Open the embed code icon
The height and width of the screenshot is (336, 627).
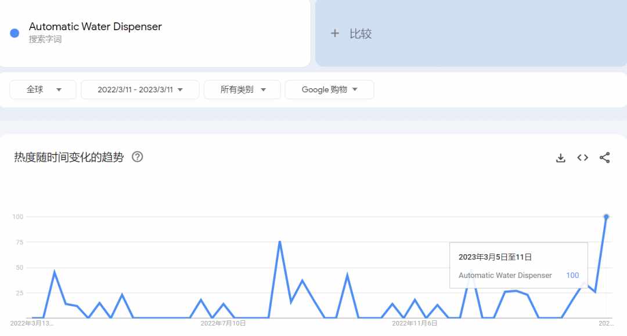point(583,158)
